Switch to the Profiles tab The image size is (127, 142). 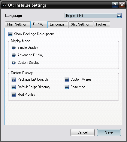(102, 24)
